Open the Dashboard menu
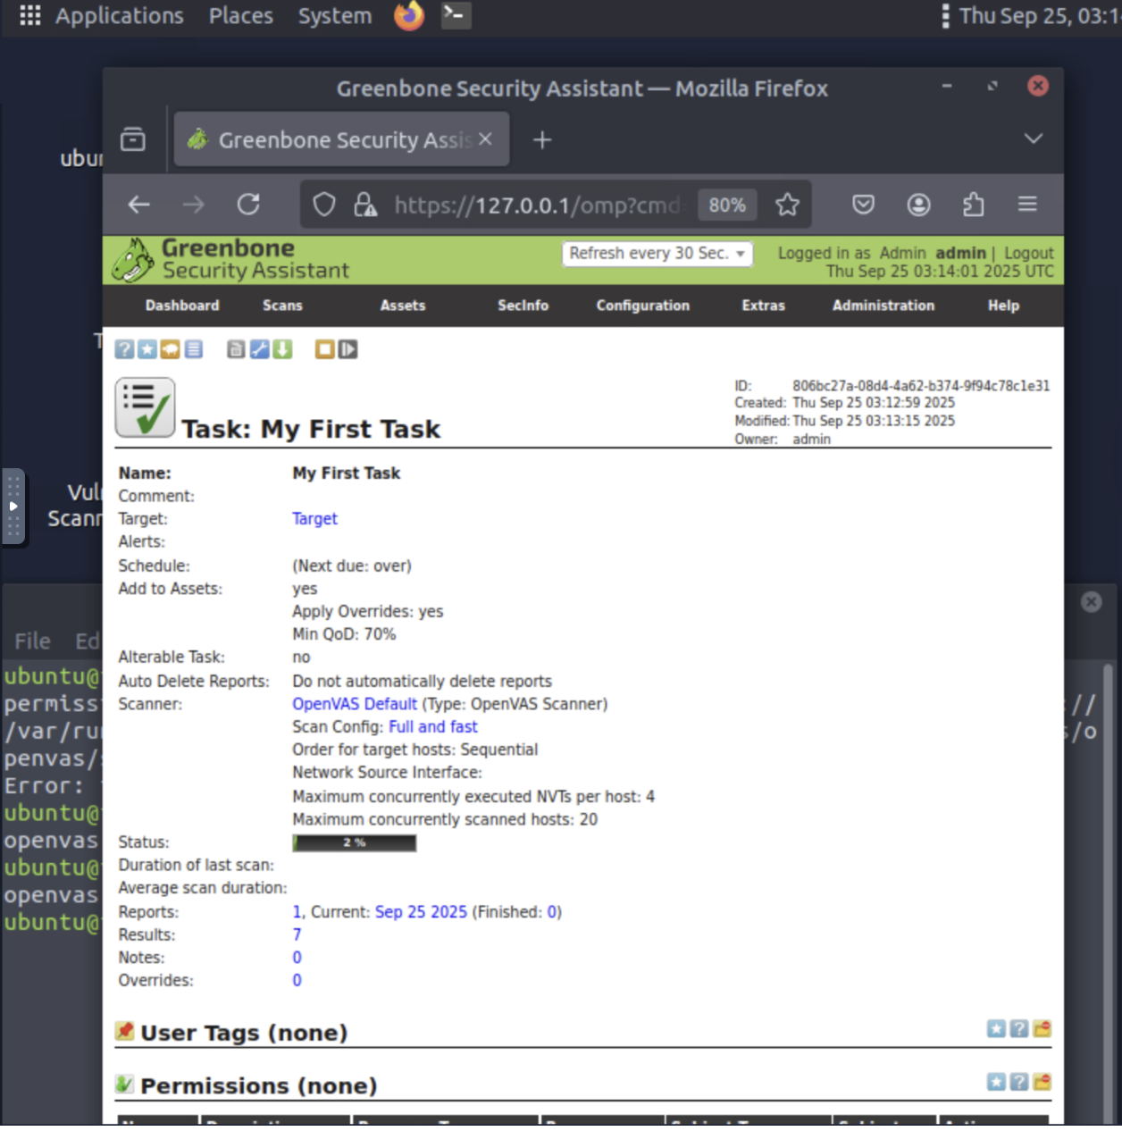1122x1131 pixels. pos(182,306)
